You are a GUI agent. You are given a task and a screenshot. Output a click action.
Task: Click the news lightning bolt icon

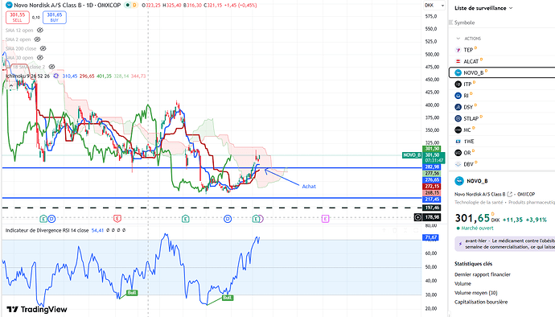460,244
